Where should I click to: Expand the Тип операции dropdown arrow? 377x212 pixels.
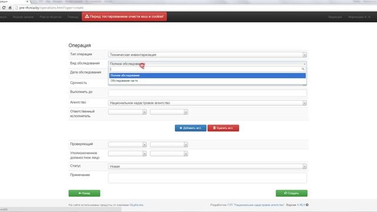[x=305, y=55]
